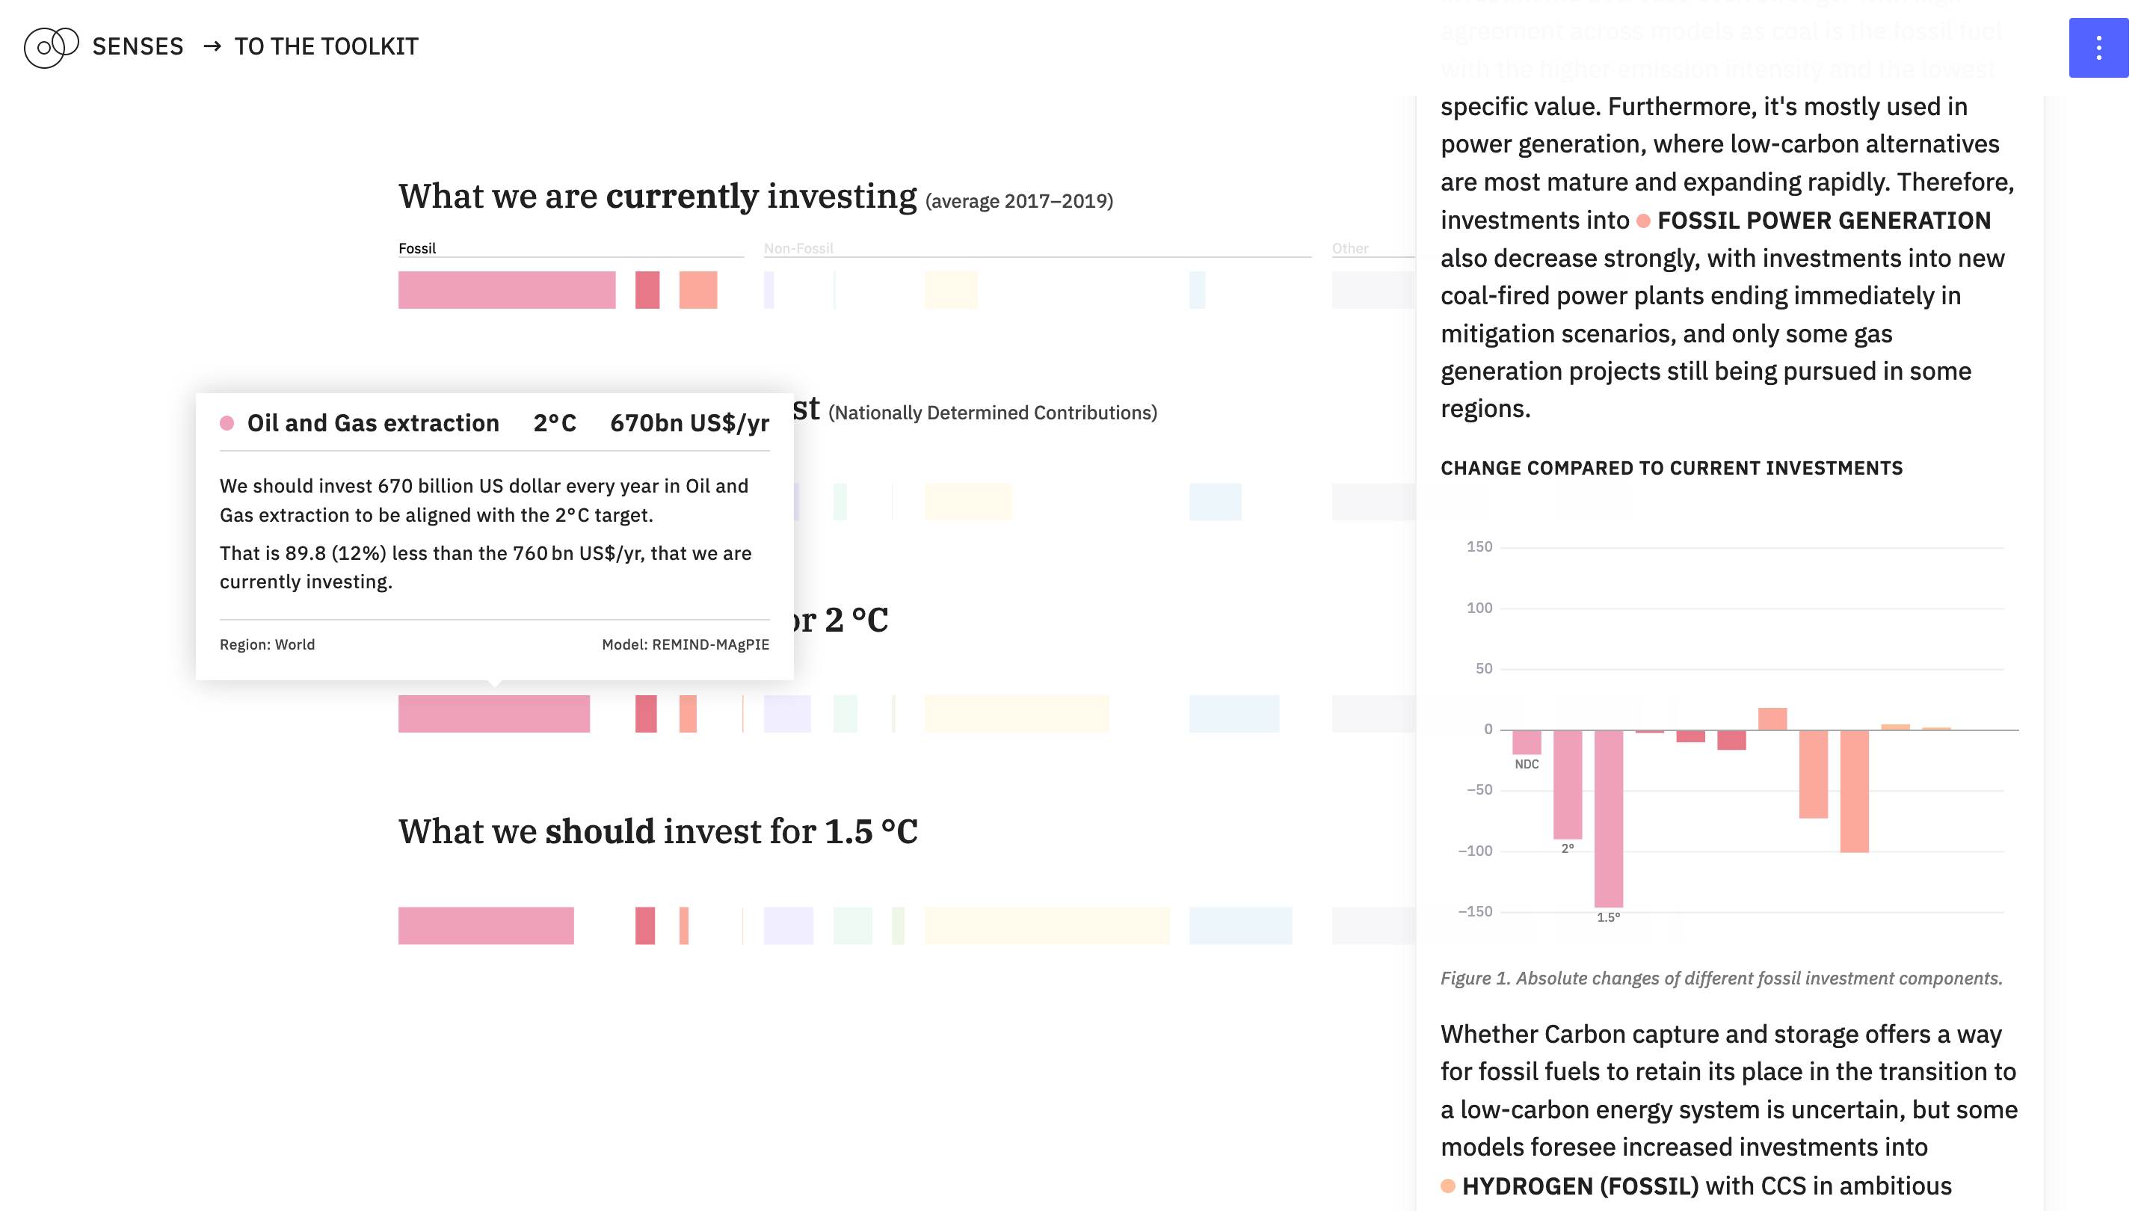
Task: Click the 2°C label in the tooltip popup
Action: pos(555,423)
